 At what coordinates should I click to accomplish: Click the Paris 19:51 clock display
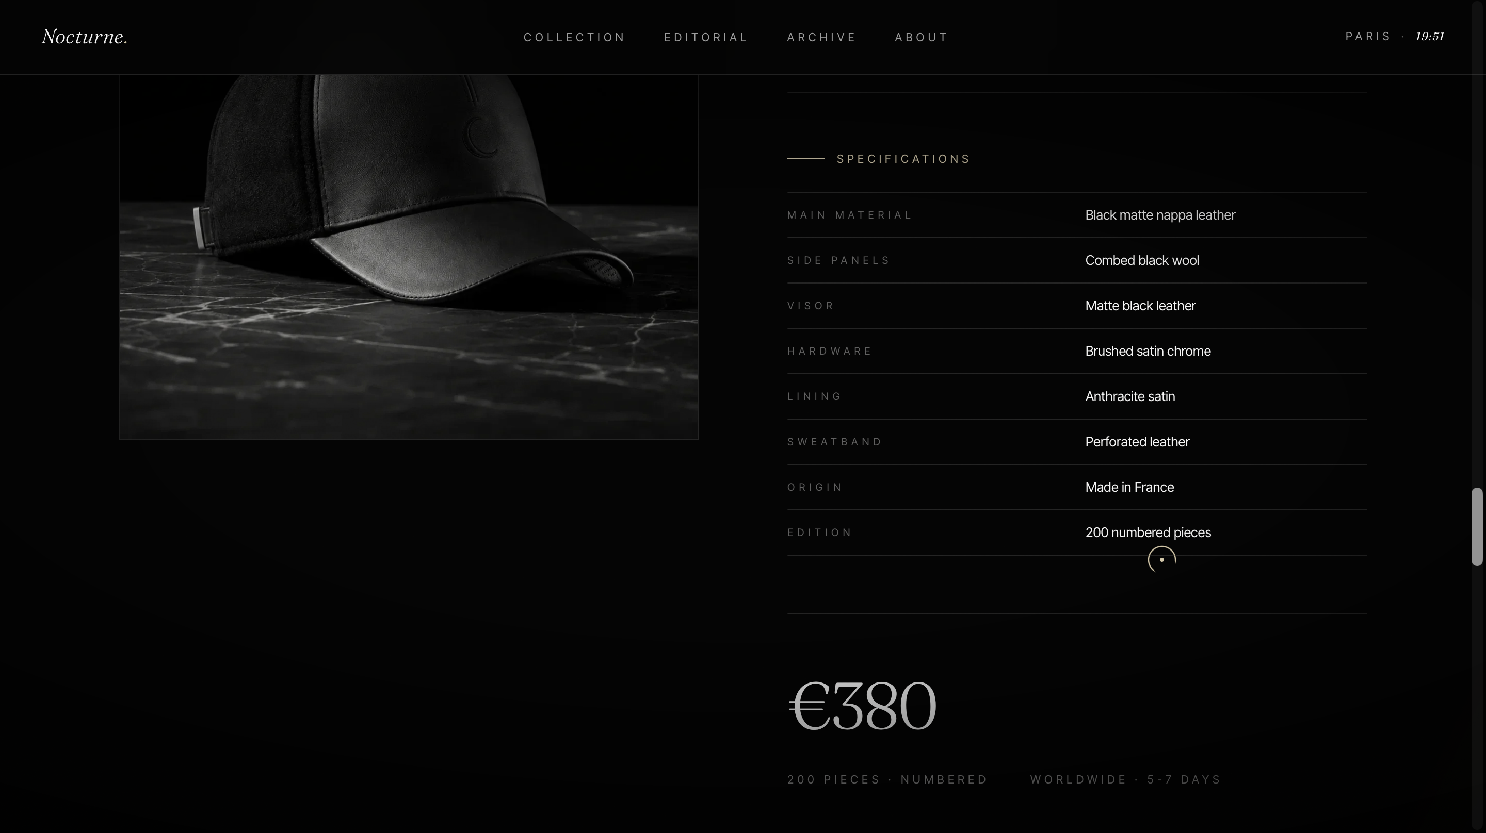click(1395, 36)
